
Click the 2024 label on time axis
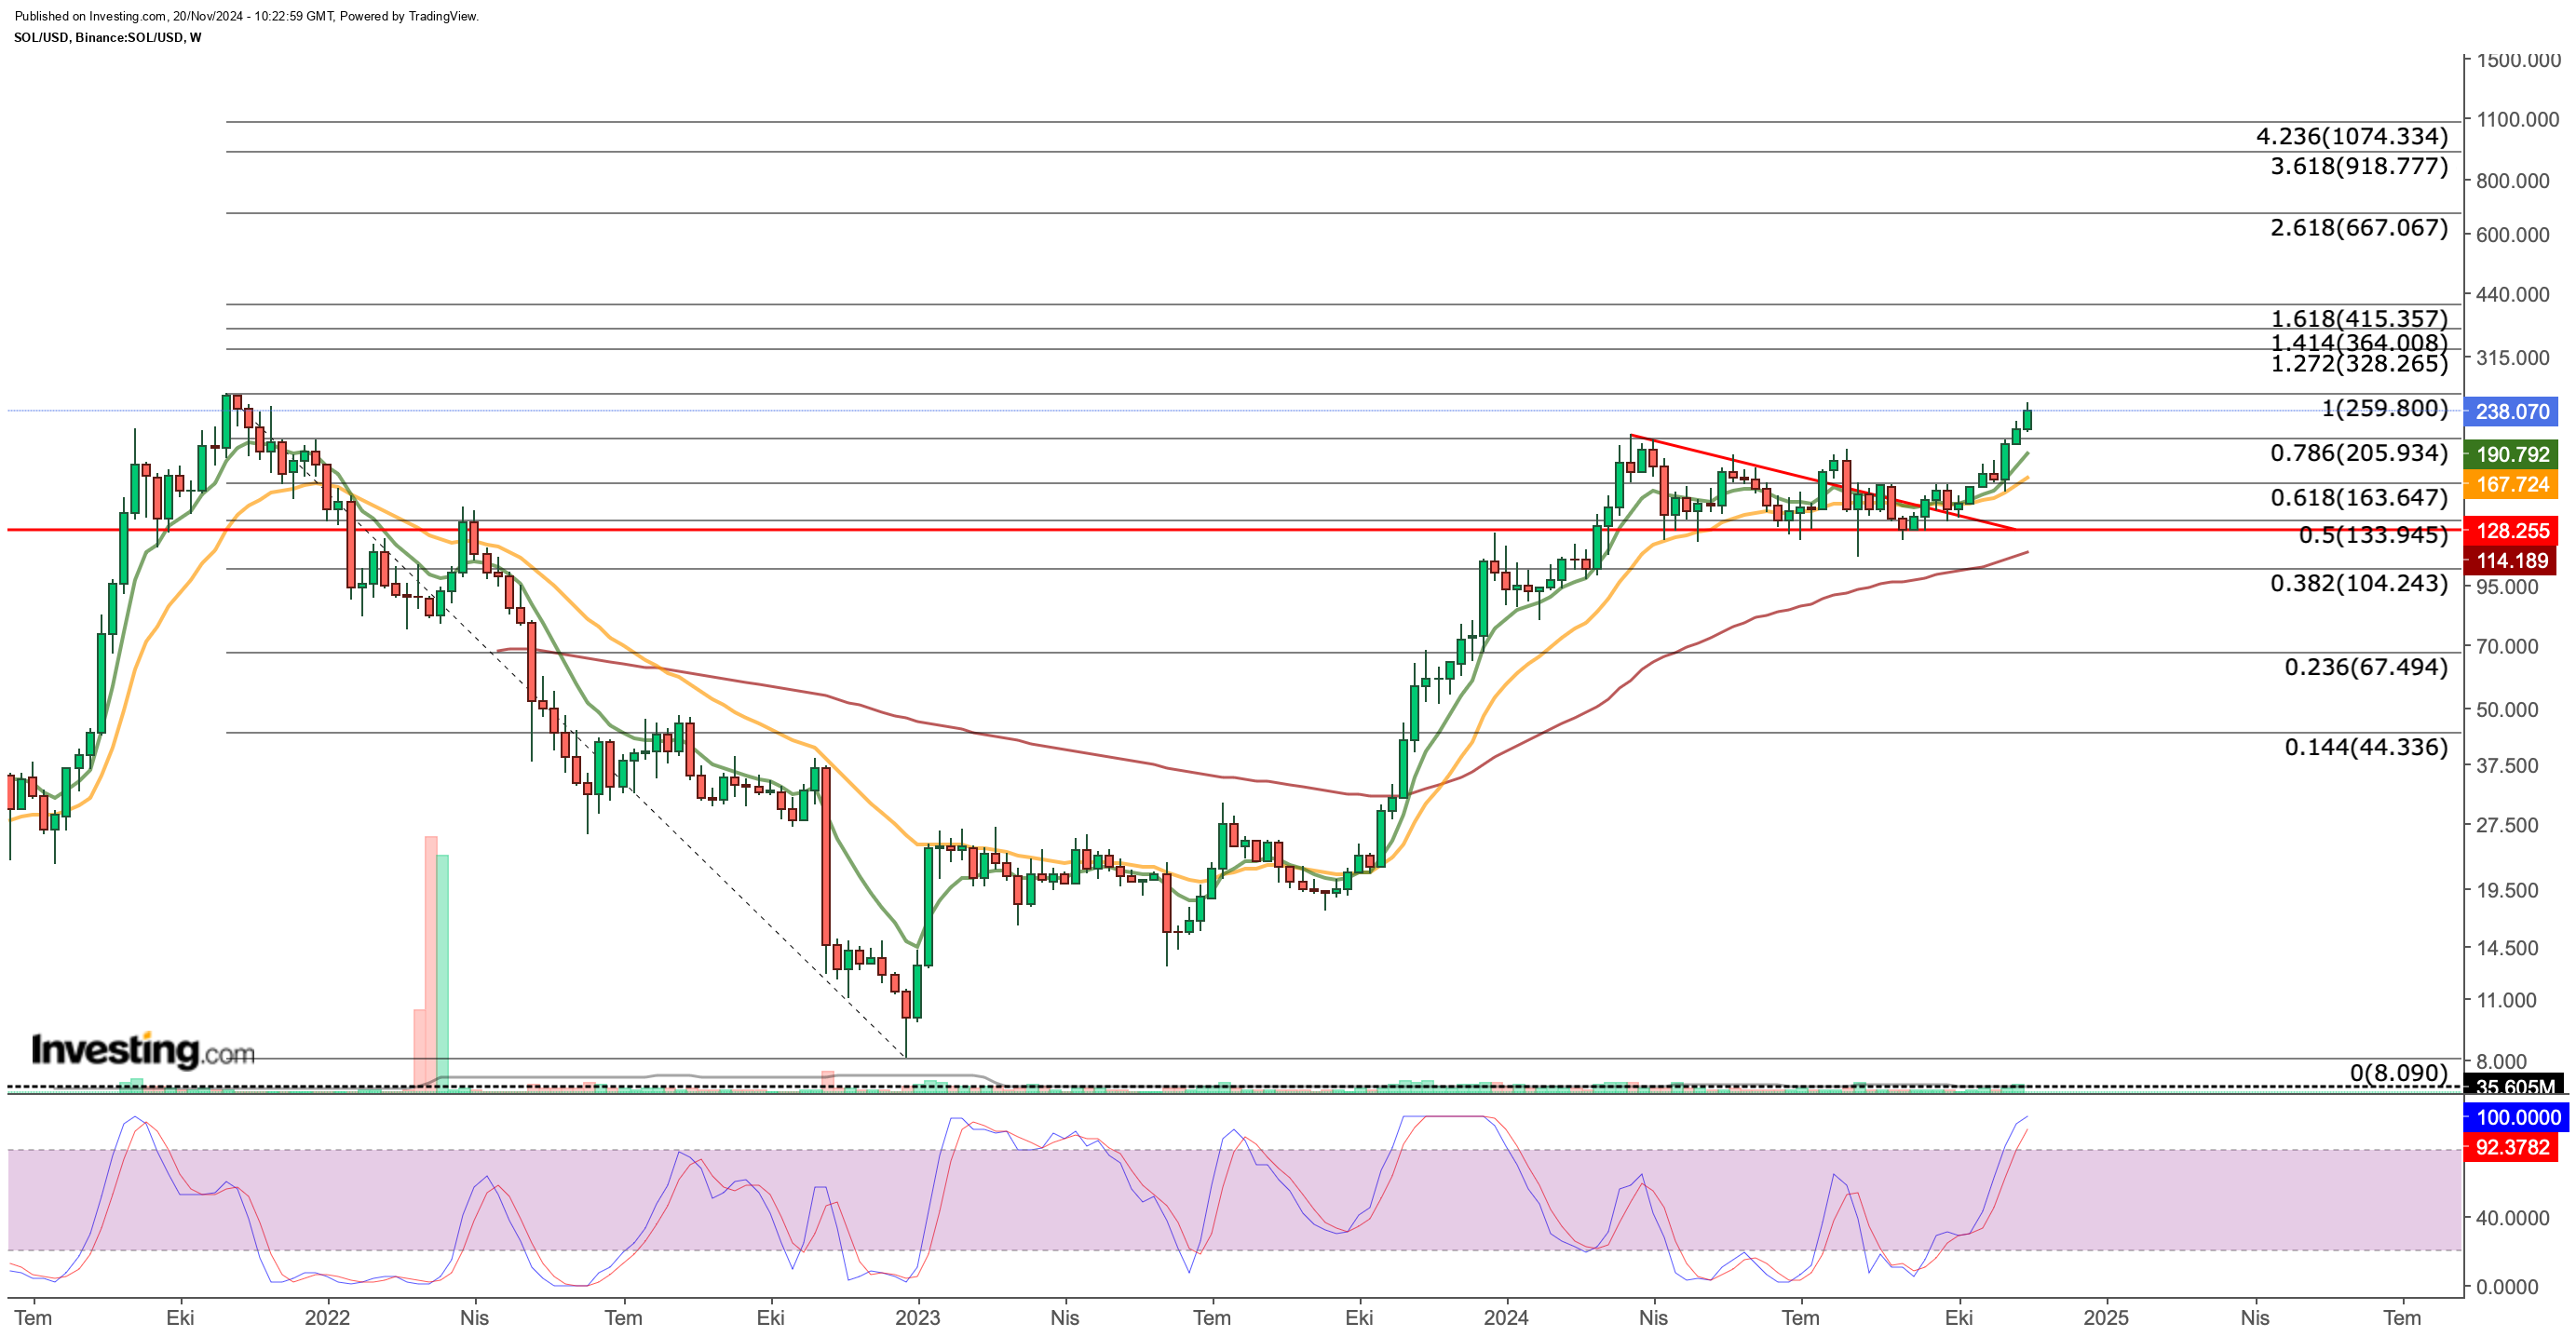pos(1506,1317)
